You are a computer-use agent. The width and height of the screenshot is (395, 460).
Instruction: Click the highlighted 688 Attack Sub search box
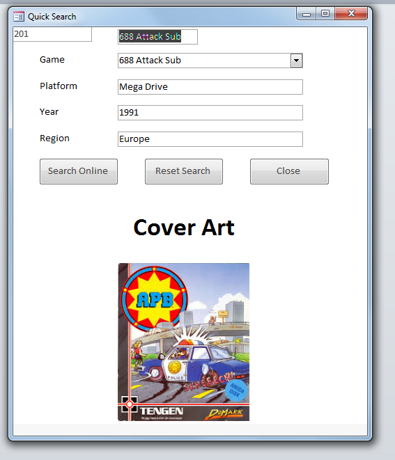pyautogui.click(x=157, y=37)
